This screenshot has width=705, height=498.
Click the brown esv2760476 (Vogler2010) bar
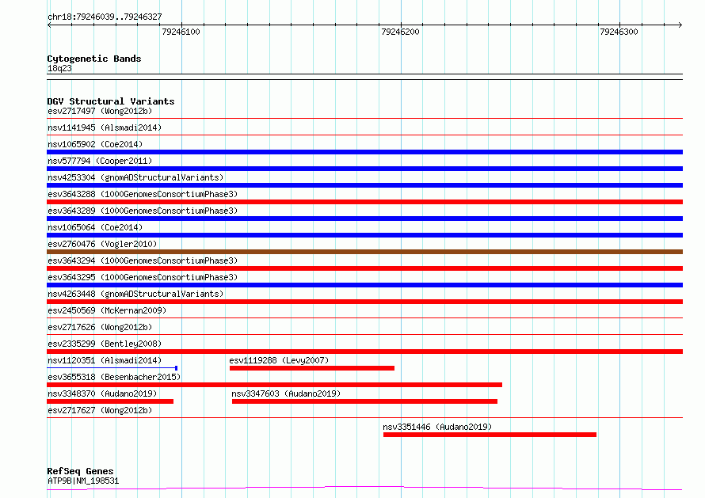364,252
